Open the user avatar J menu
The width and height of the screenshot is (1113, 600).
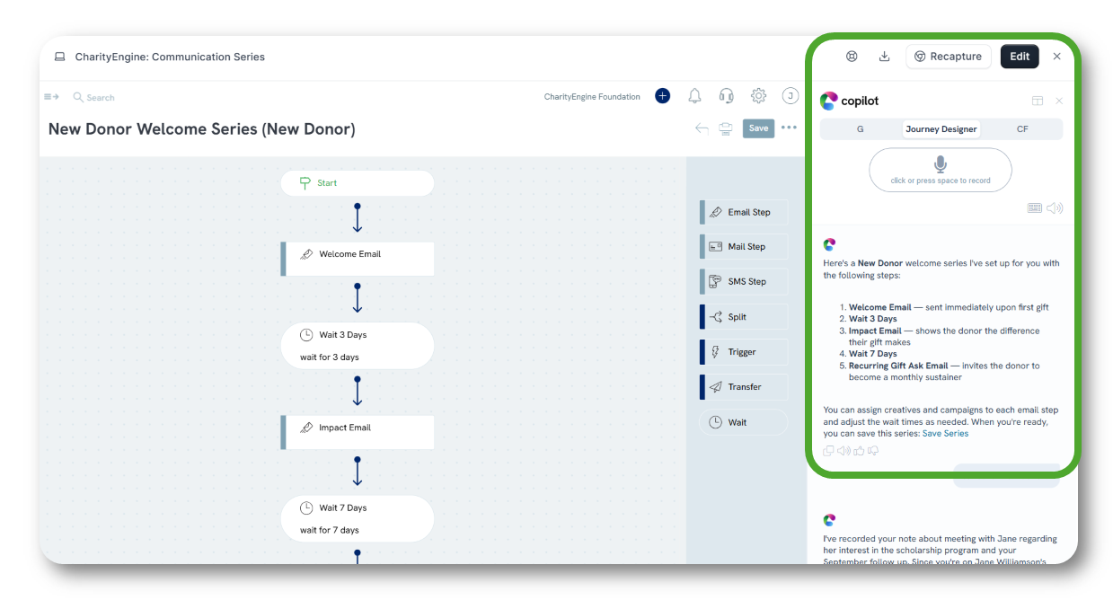(790, 96)
